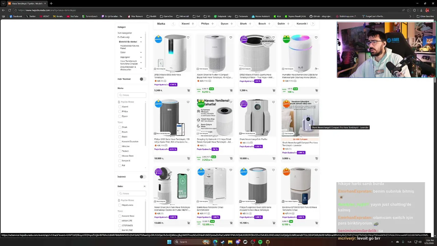Add Electrolux EP060301SW Pure A9 to cart
Image resolution: width=437 pixels, height=246 pixels.
(316, 223)
